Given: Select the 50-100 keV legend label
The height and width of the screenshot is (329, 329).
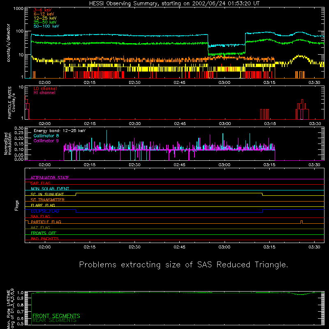Looking at the screenshot, I should [x=46, y=26].
